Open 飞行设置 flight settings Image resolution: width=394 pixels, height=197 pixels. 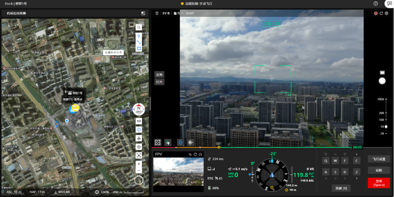click(379, 159)
